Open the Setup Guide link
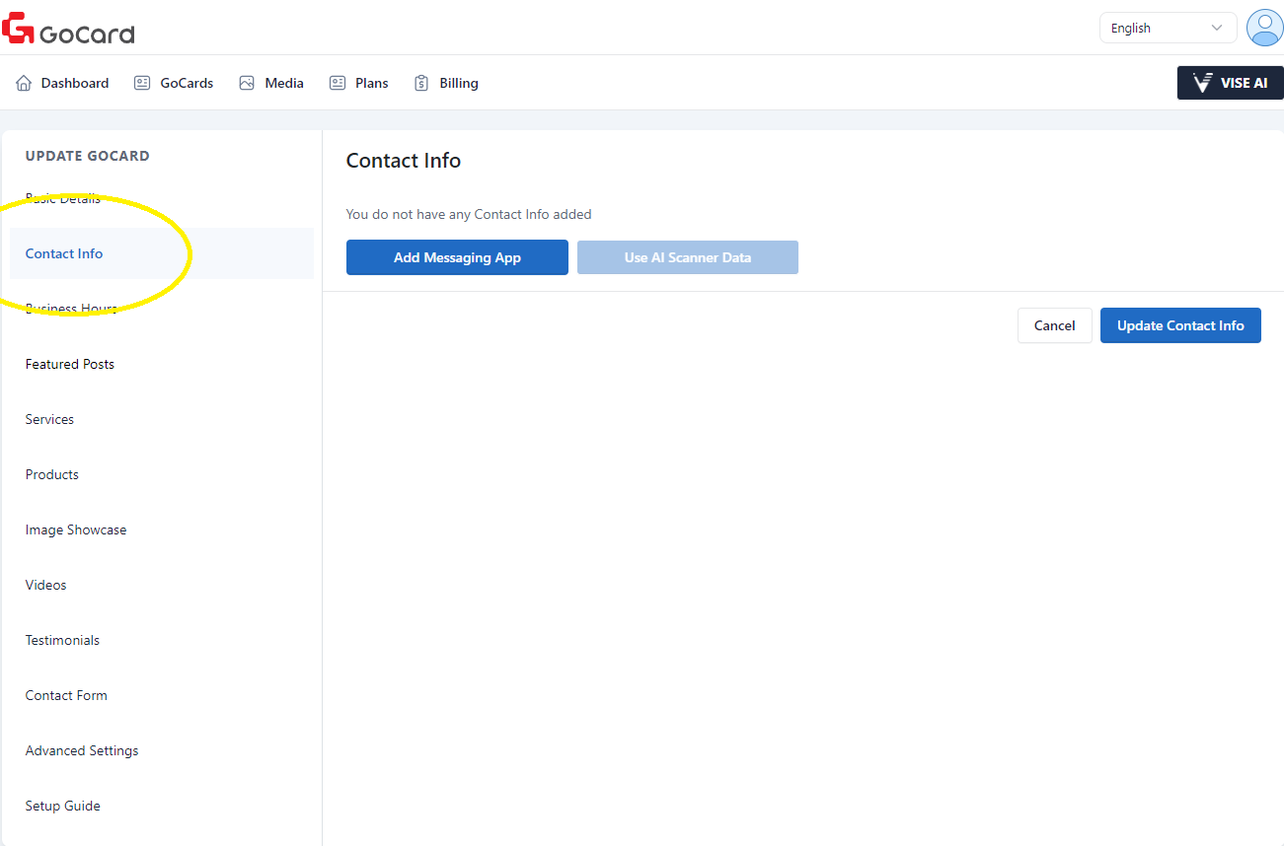Screen dimensions: 1284x846 point(63,806)
